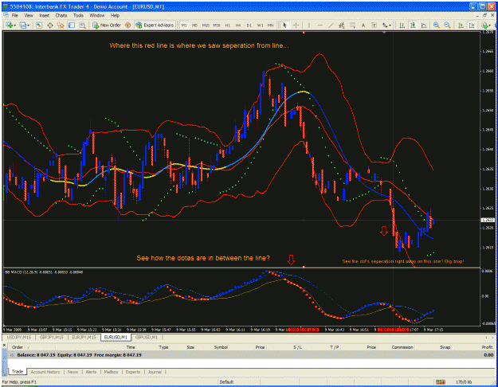Toggle the Market Watch window icon
The height and width of the screenshot is (387, 498).
[39, 25]
